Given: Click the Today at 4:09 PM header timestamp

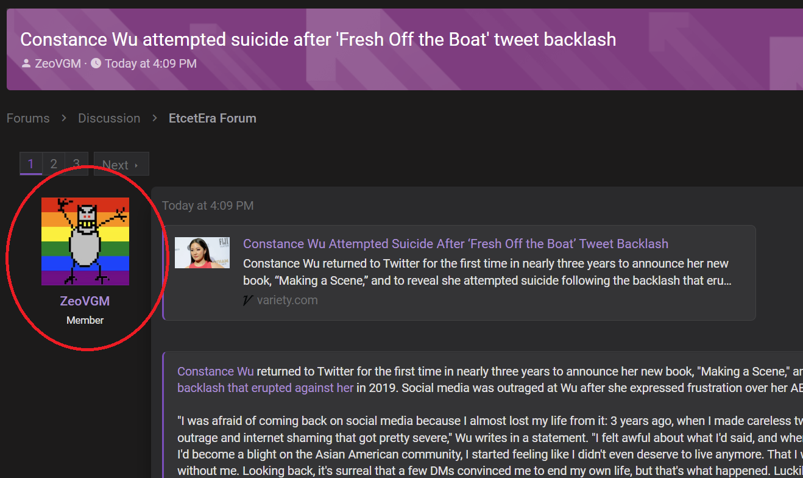Looking at the screenshot, I should coord(150,63).
